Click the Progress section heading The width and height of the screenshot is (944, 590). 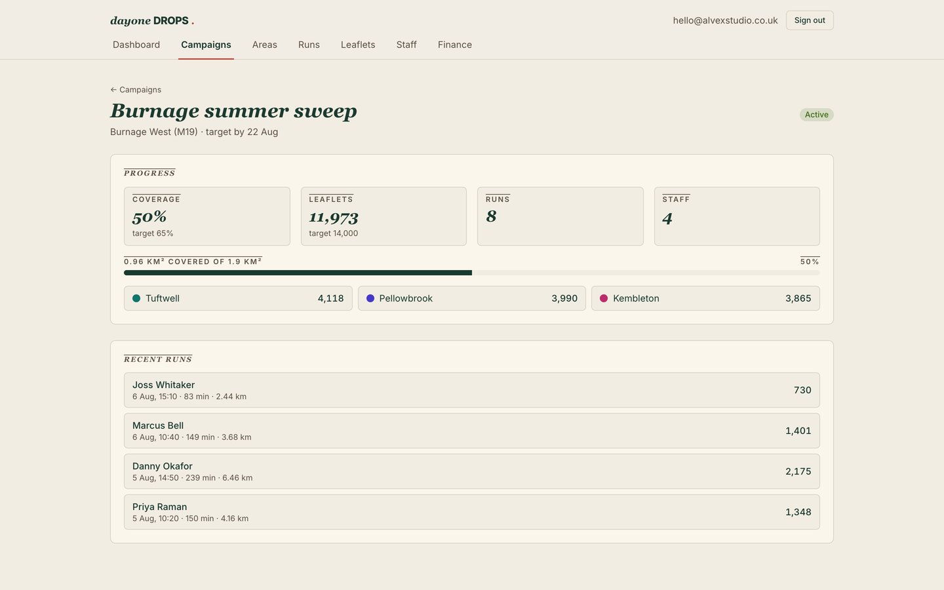[149, 173]
